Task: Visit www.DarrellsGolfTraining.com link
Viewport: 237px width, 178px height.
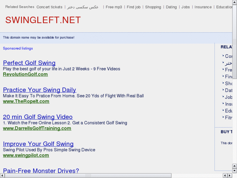Action: [37, 128]
